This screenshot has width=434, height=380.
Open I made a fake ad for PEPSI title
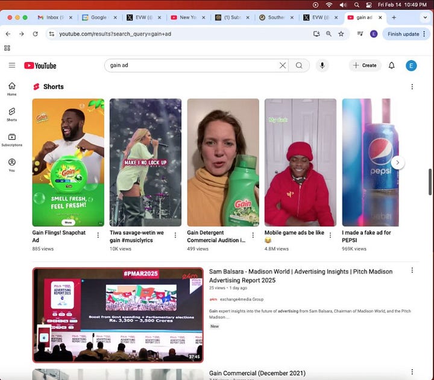pyautogui.click(x=366, y=236)
